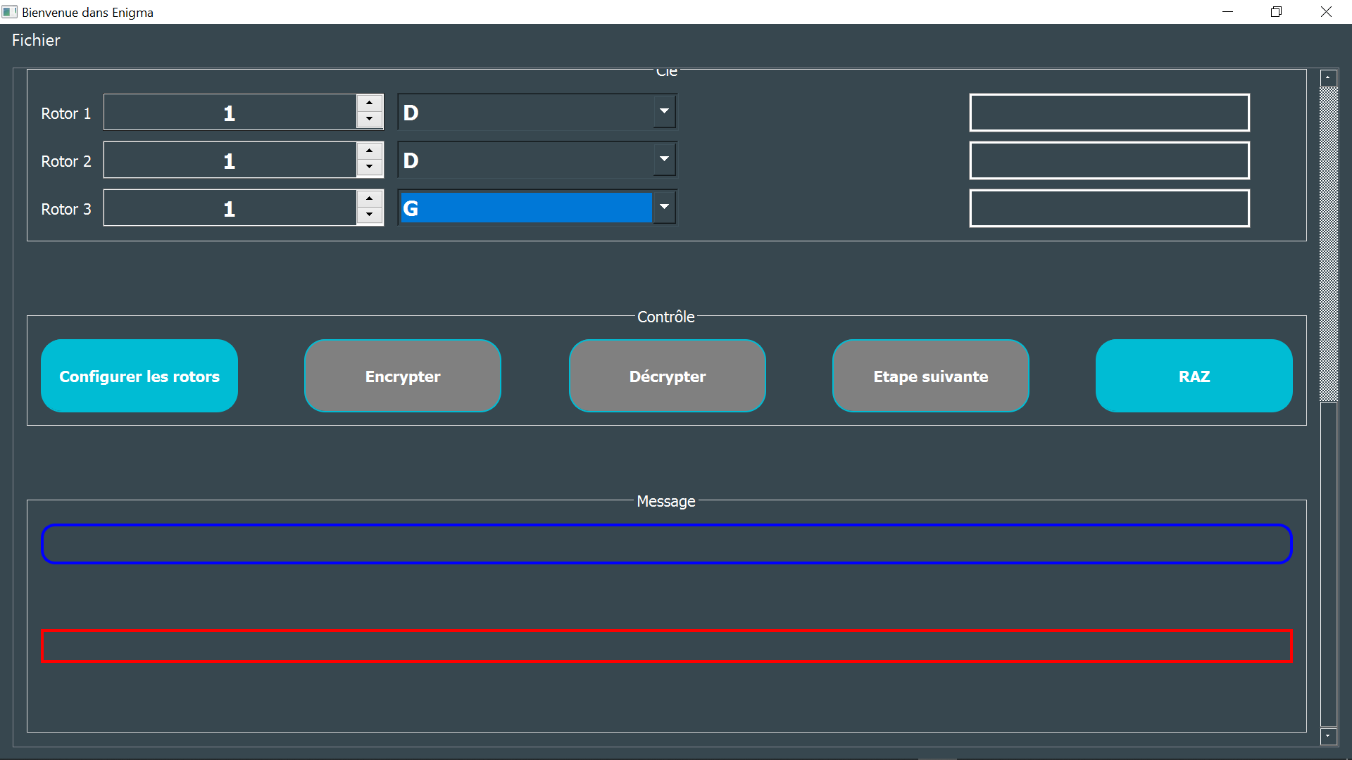Click the scrollbar up arrow
The width and height of the screenshot is (1352, 760).
(x=1329, y=77)
